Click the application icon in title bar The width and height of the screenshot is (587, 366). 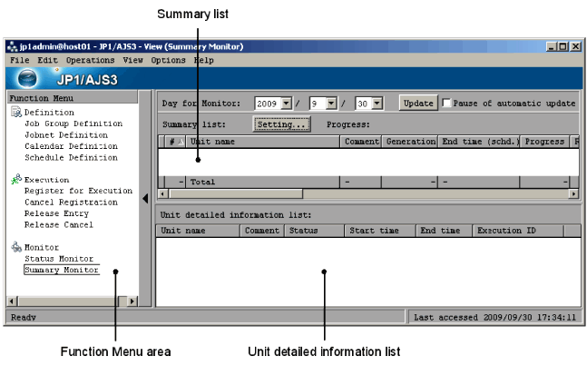tap(10, 46)
